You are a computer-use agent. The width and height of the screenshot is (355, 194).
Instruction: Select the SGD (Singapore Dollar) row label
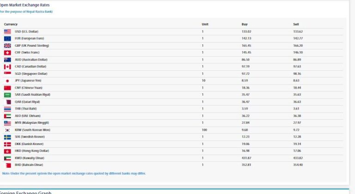point(31,73)
